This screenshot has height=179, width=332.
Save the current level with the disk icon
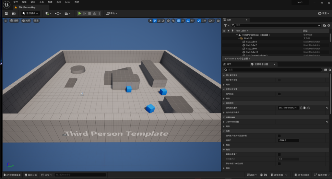pyautogui.click(x=6, y=13)
